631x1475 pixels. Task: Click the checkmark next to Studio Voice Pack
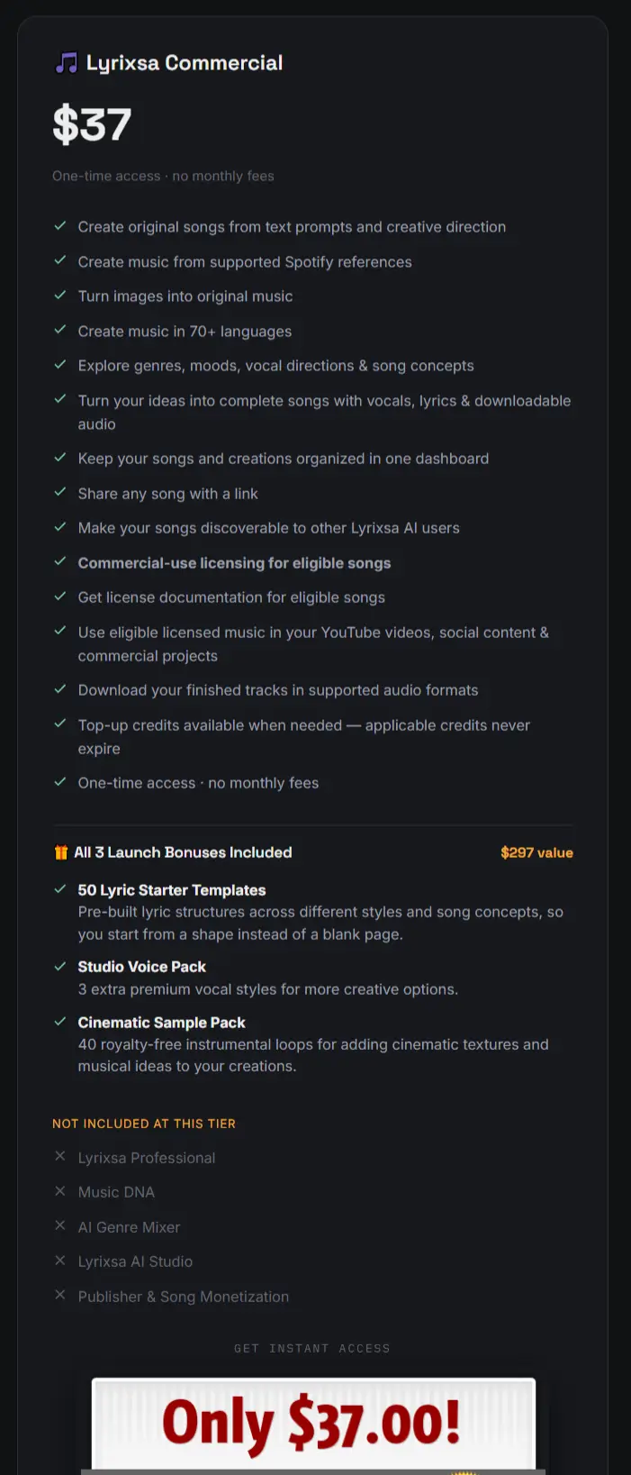pos(60,966)
